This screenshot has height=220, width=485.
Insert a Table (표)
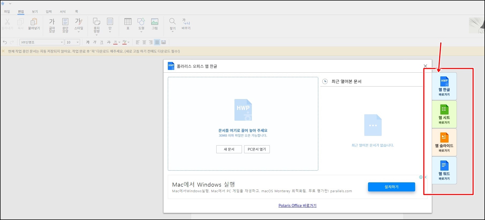click(x=128, y=24)
